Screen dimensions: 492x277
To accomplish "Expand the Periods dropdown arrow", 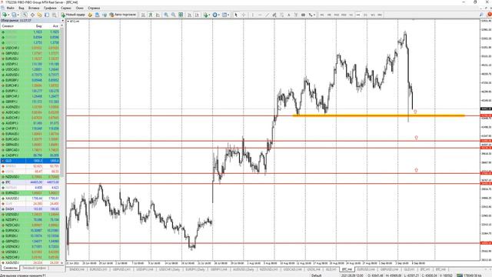I will click(218, 15).
